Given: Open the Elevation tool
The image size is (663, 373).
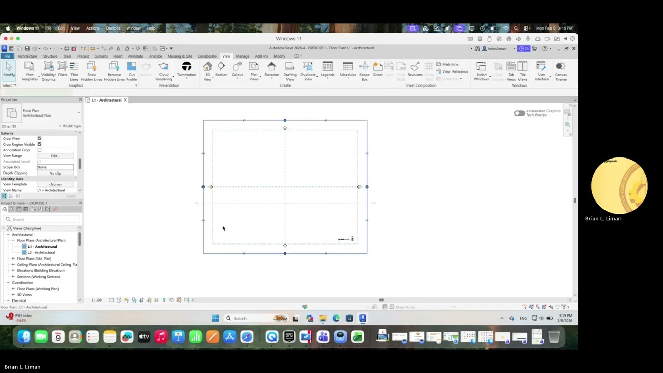Looking at the screenshot, I should coord(271,69).
